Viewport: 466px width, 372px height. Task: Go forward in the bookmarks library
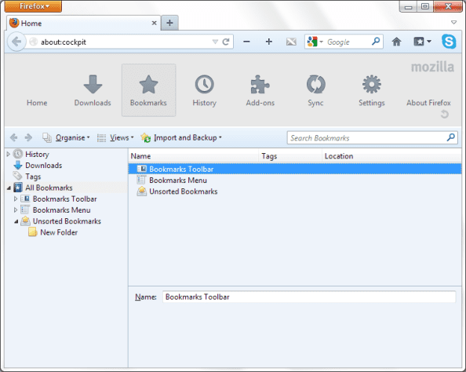click(28, 137)
